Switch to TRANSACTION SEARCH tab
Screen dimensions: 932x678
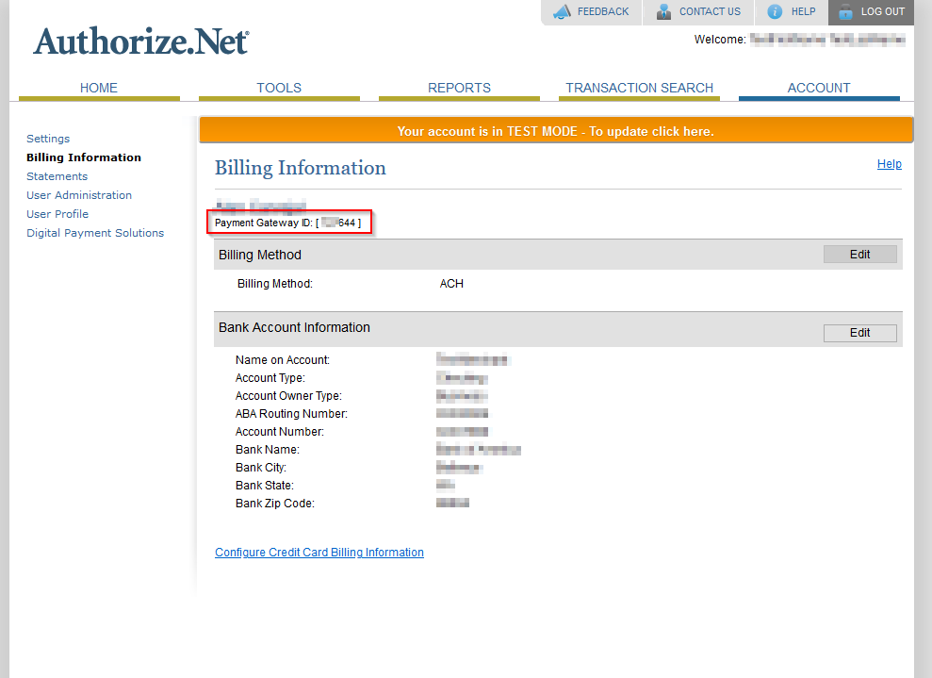coord(639,88)
